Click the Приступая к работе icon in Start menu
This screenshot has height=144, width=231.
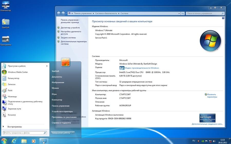coord(4,66)
